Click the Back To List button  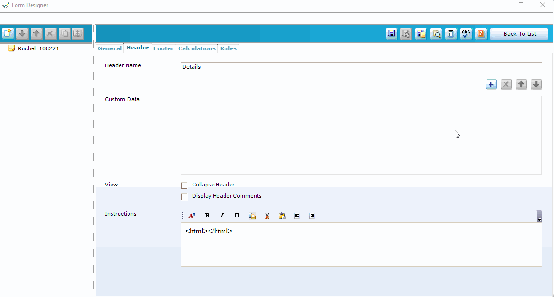point(519,34)
